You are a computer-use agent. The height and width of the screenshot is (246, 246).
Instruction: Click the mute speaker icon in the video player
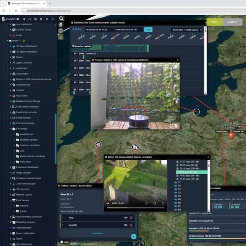point(147,203)
